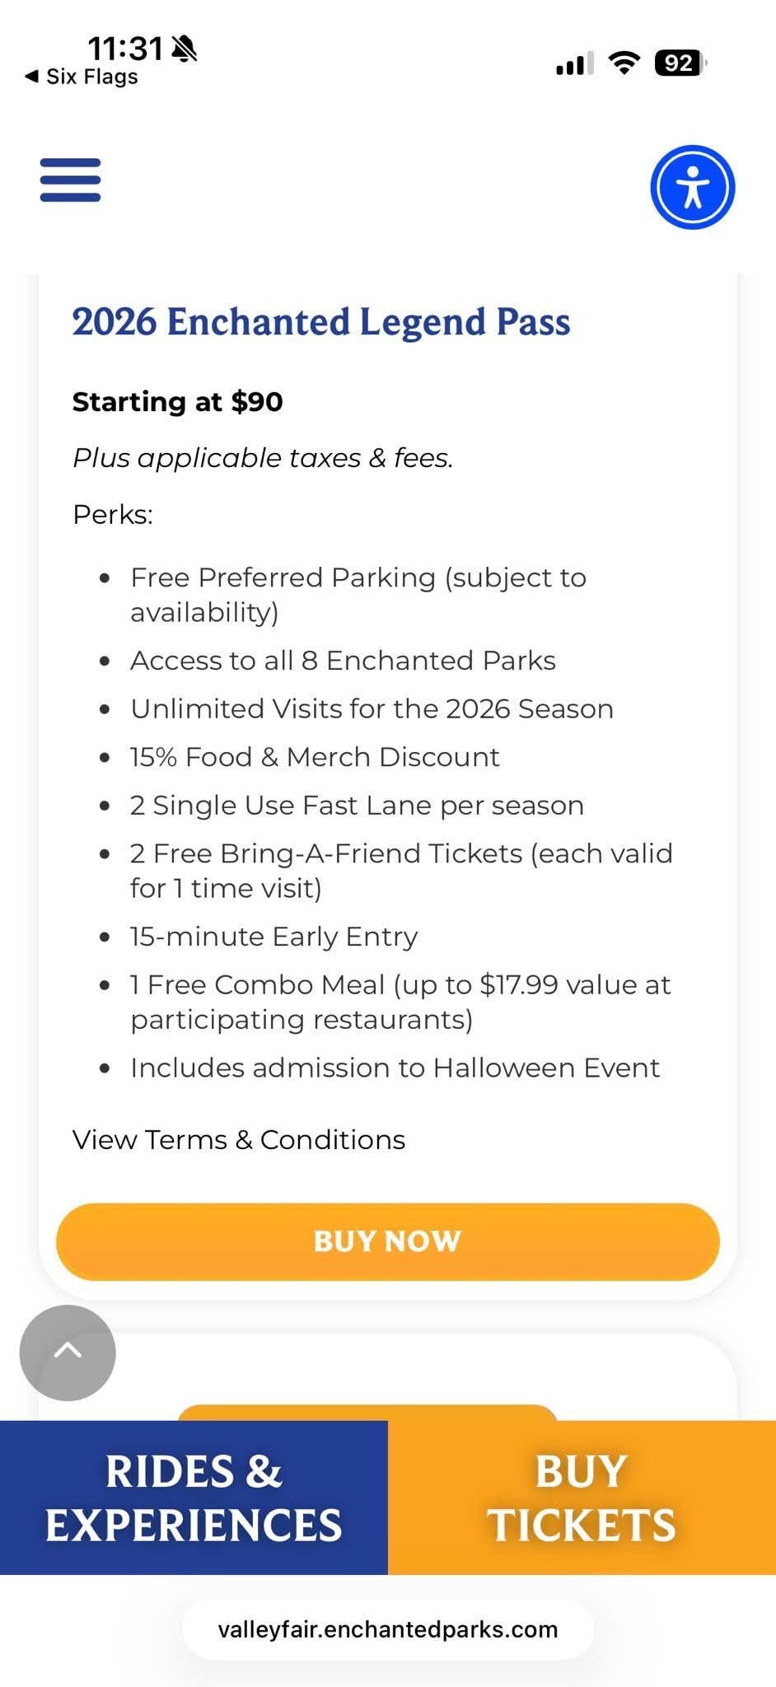Tap the Halloween Event admission perk
The height and width of the screenshot is (1687, 776).
click(x=395, y=1068)
